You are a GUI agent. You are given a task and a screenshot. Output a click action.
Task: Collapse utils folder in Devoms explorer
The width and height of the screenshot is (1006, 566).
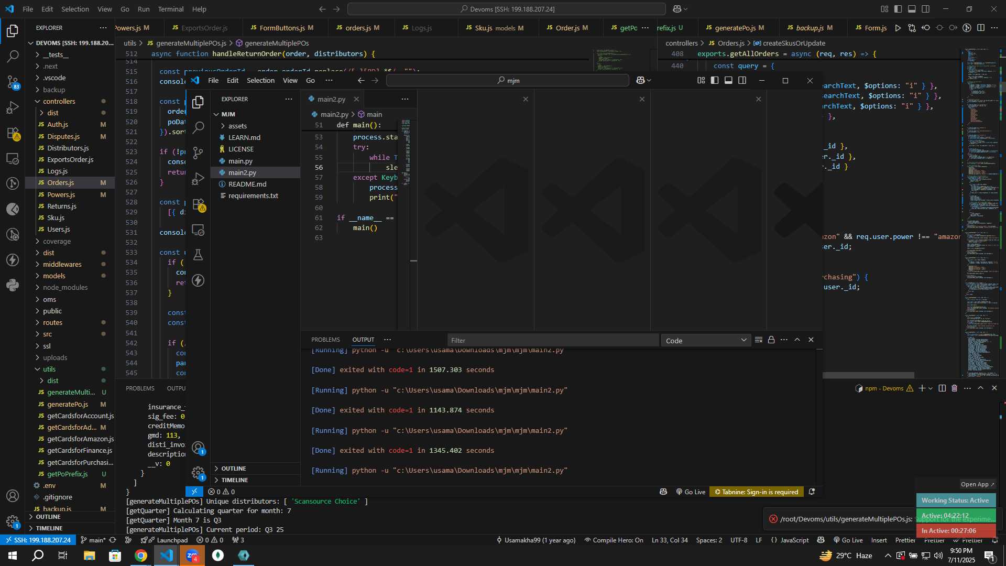70,369
